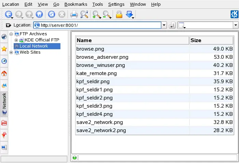Viewport: 239px width, 163px height.
Task: Click the Back navigation arrow
Action: coord(8,14)
